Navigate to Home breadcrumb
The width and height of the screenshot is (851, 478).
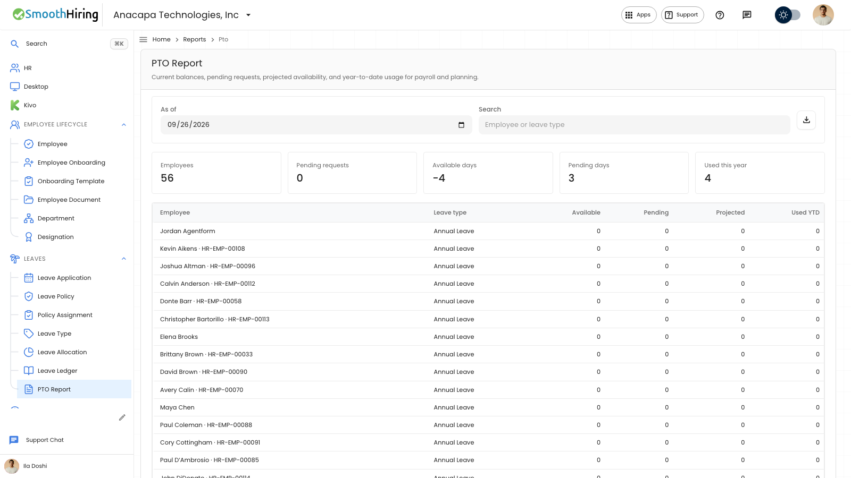pyautogui.click(x=161, y=39)
